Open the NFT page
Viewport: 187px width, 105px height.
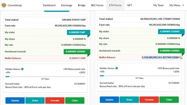pyautogui.click(x=129, y=5)
